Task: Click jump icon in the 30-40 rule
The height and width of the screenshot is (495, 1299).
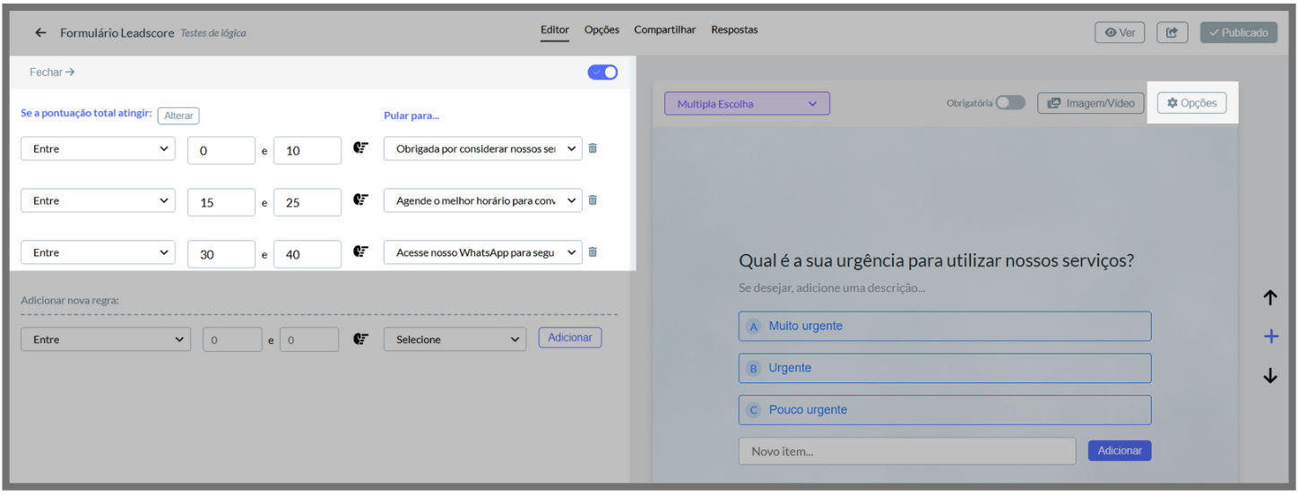Action: click(361, 252)
